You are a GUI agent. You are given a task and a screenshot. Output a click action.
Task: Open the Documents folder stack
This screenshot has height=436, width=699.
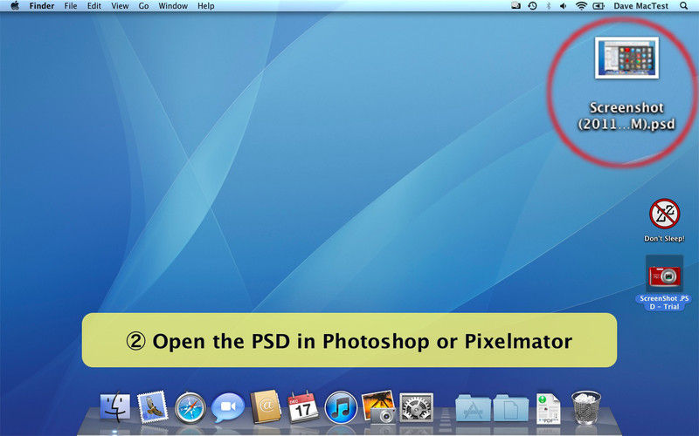point(510,407)
